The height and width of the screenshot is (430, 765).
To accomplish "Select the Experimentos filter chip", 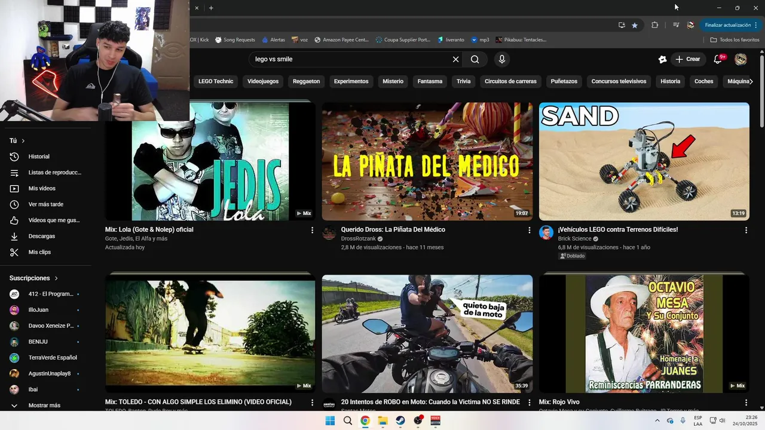I will pos(351,81).
